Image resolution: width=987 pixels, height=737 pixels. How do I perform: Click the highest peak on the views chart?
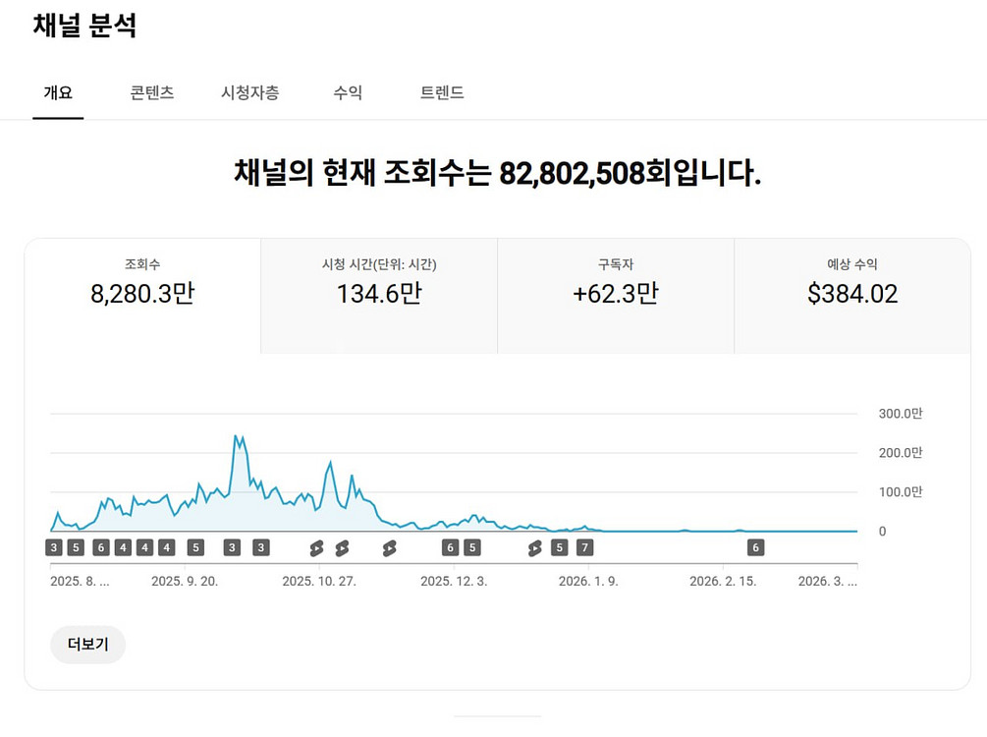click(237, 437)
